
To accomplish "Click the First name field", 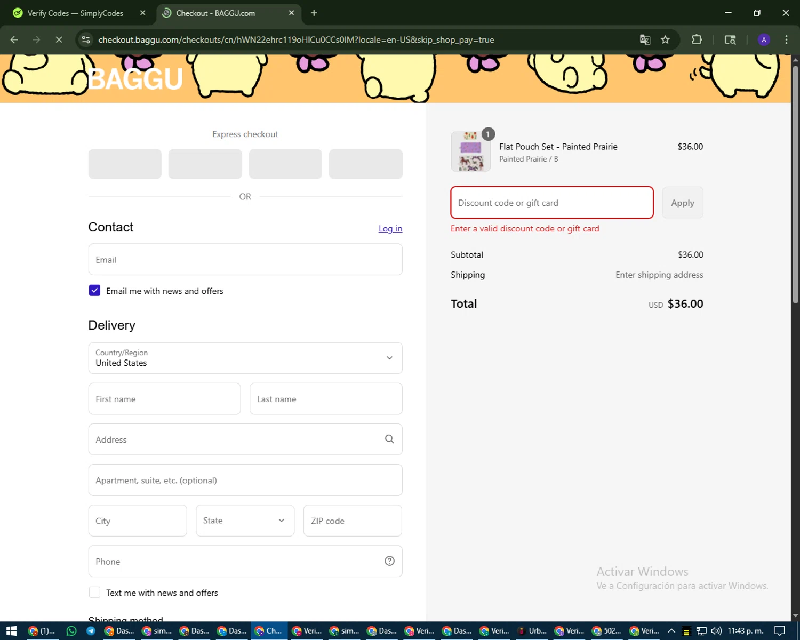I will (164, 398).
